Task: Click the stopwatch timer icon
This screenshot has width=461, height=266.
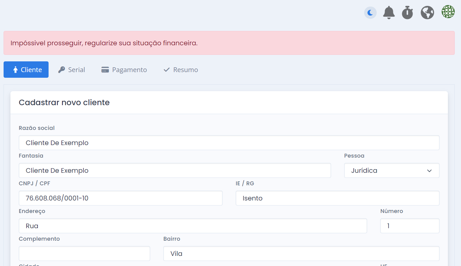Action: (x=407, y=13)
